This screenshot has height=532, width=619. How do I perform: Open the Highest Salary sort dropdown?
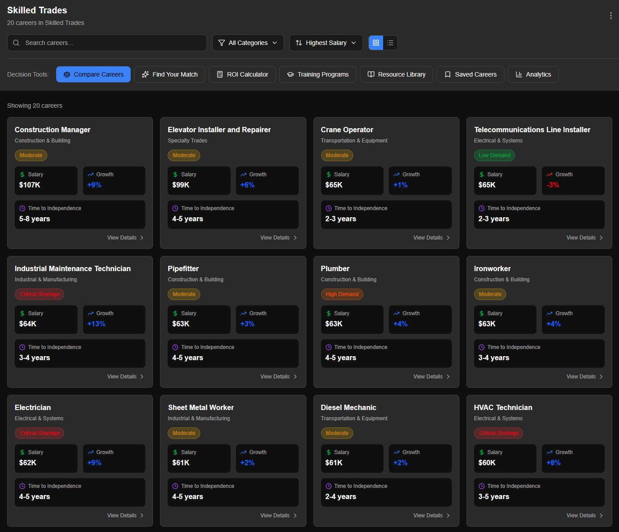pyautogui.click(x=326, y=43)
